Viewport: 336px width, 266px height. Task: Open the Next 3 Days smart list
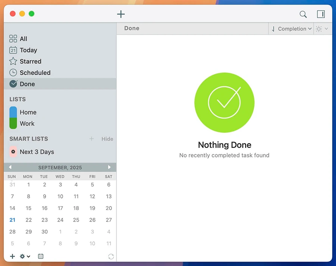pyautogui.click(x=37, y=152)
